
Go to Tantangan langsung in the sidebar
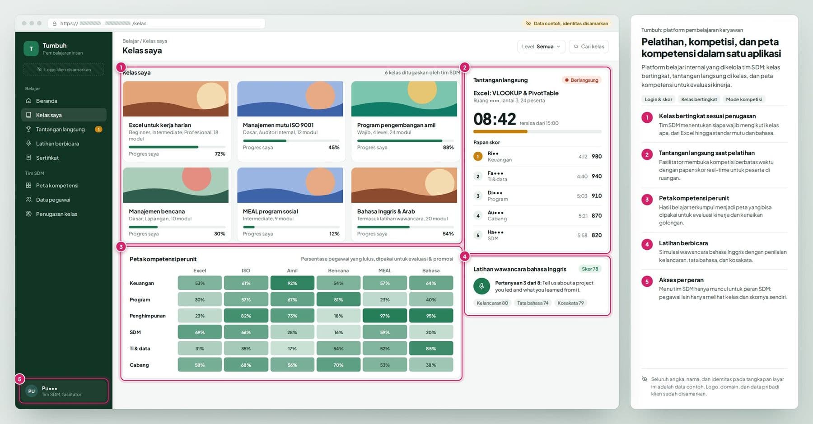pyautogui.click(x=64, y=129)
